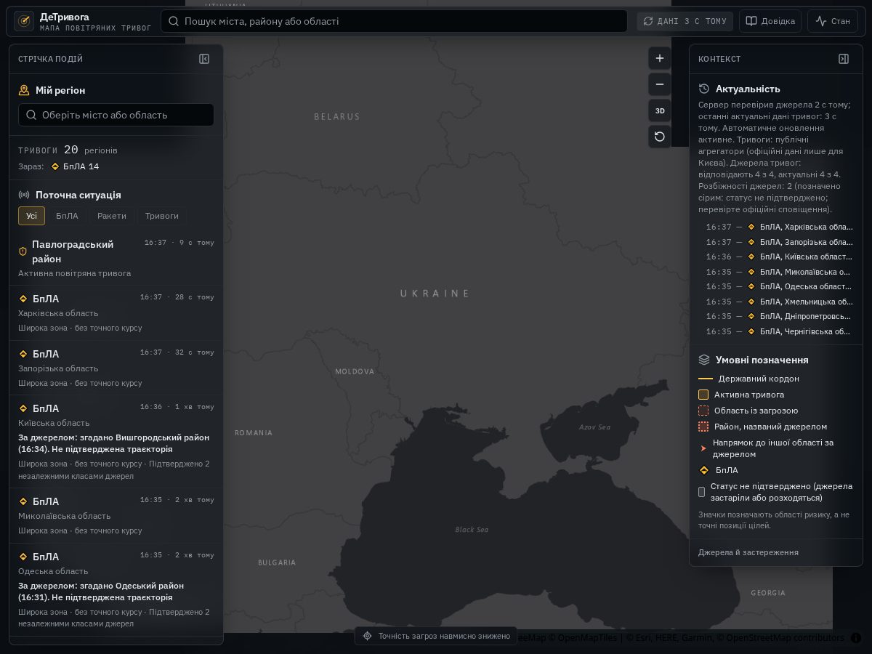The height and width of the screenshot is (654, 872).
Task: Select the 16:35 Дніпропетровська log entry
Action: 779,316
